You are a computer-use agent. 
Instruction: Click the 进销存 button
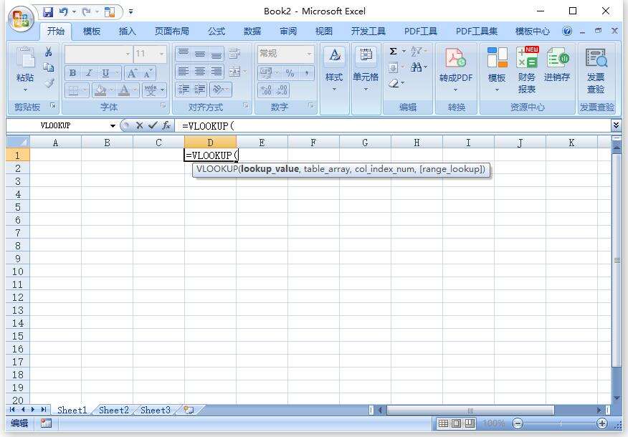coord(557,64)
